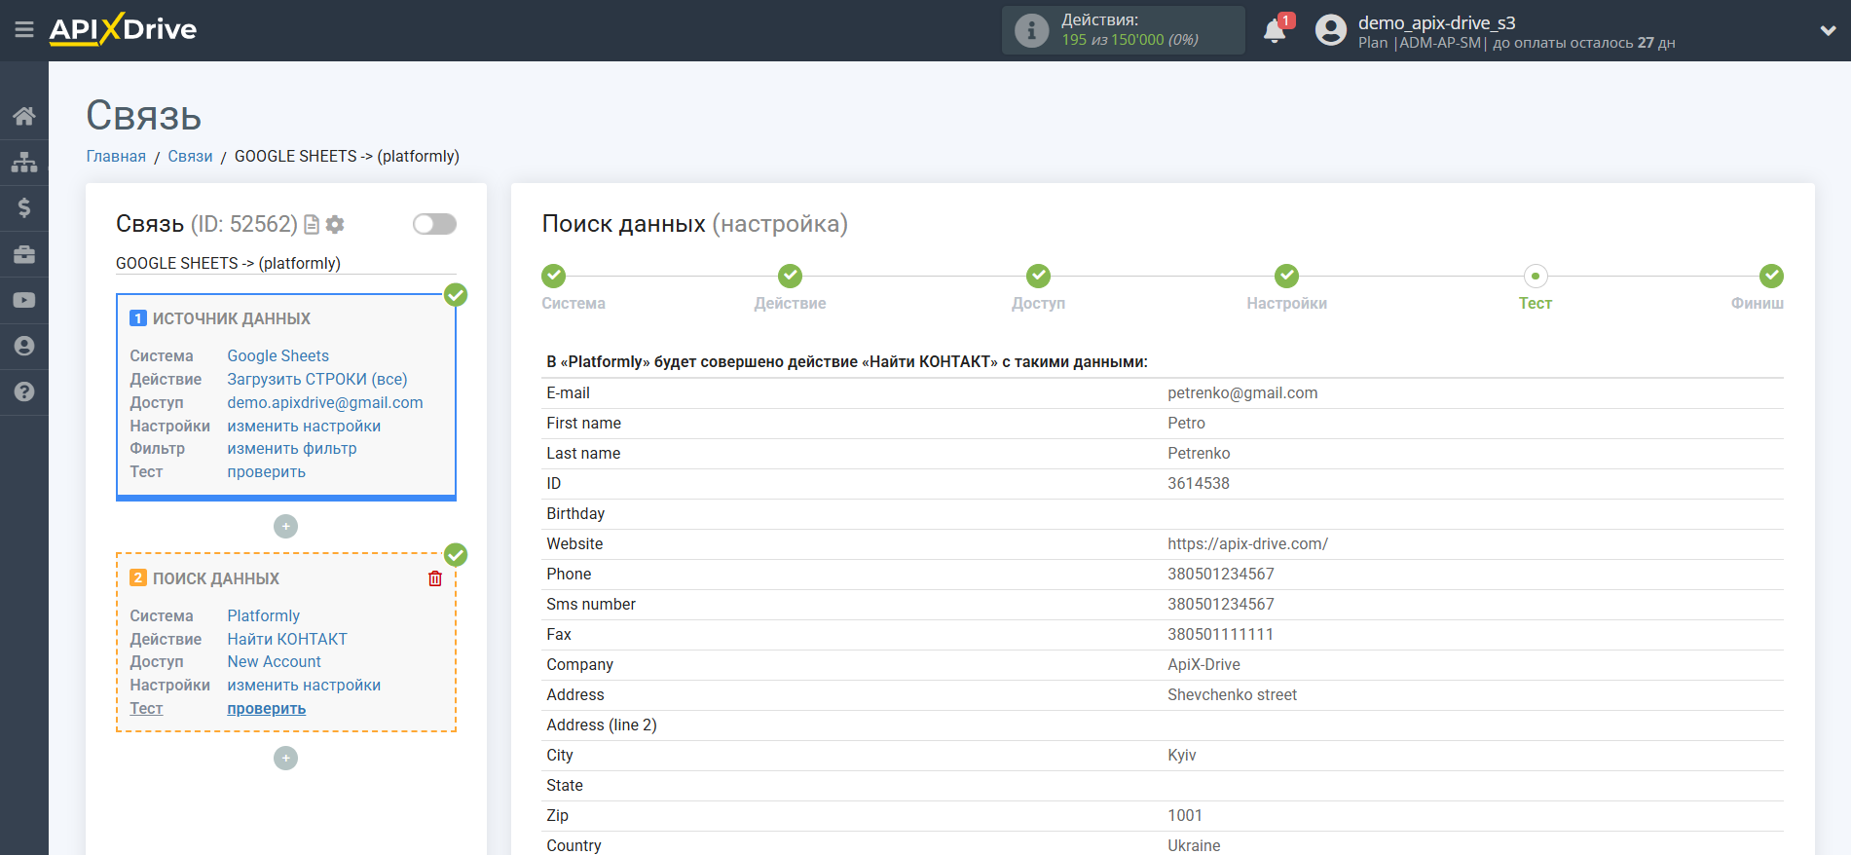Click source проверить test link
Viewport: 1851px width, 855px height.
pos(267,472)
